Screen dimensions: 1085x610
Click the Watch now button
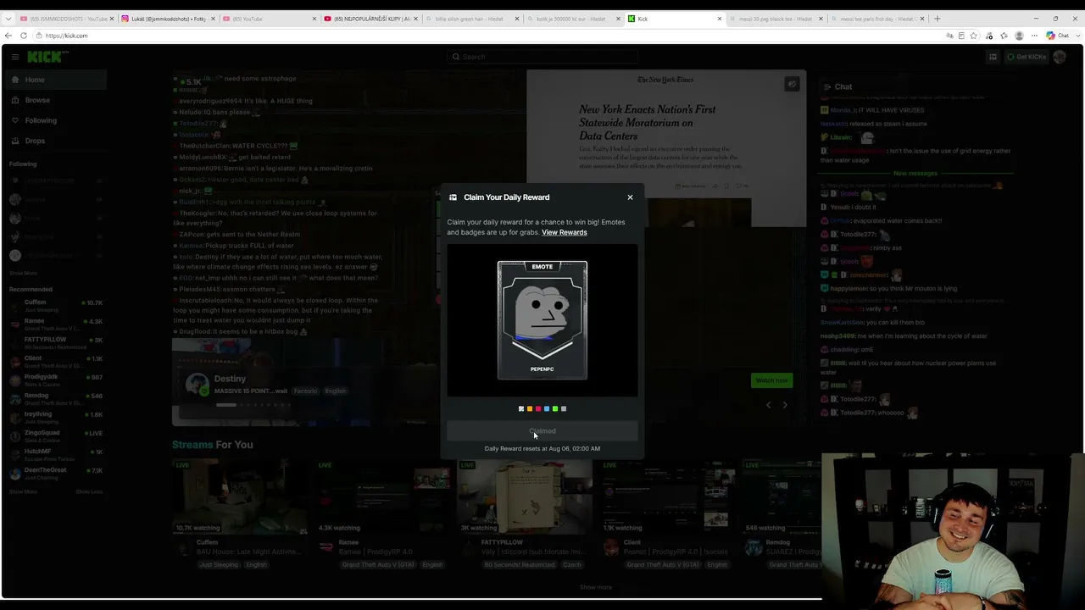point(771,380)
